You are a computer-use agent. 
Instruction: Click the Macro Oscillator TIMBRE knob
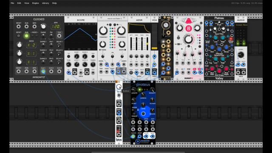[103, 44]
